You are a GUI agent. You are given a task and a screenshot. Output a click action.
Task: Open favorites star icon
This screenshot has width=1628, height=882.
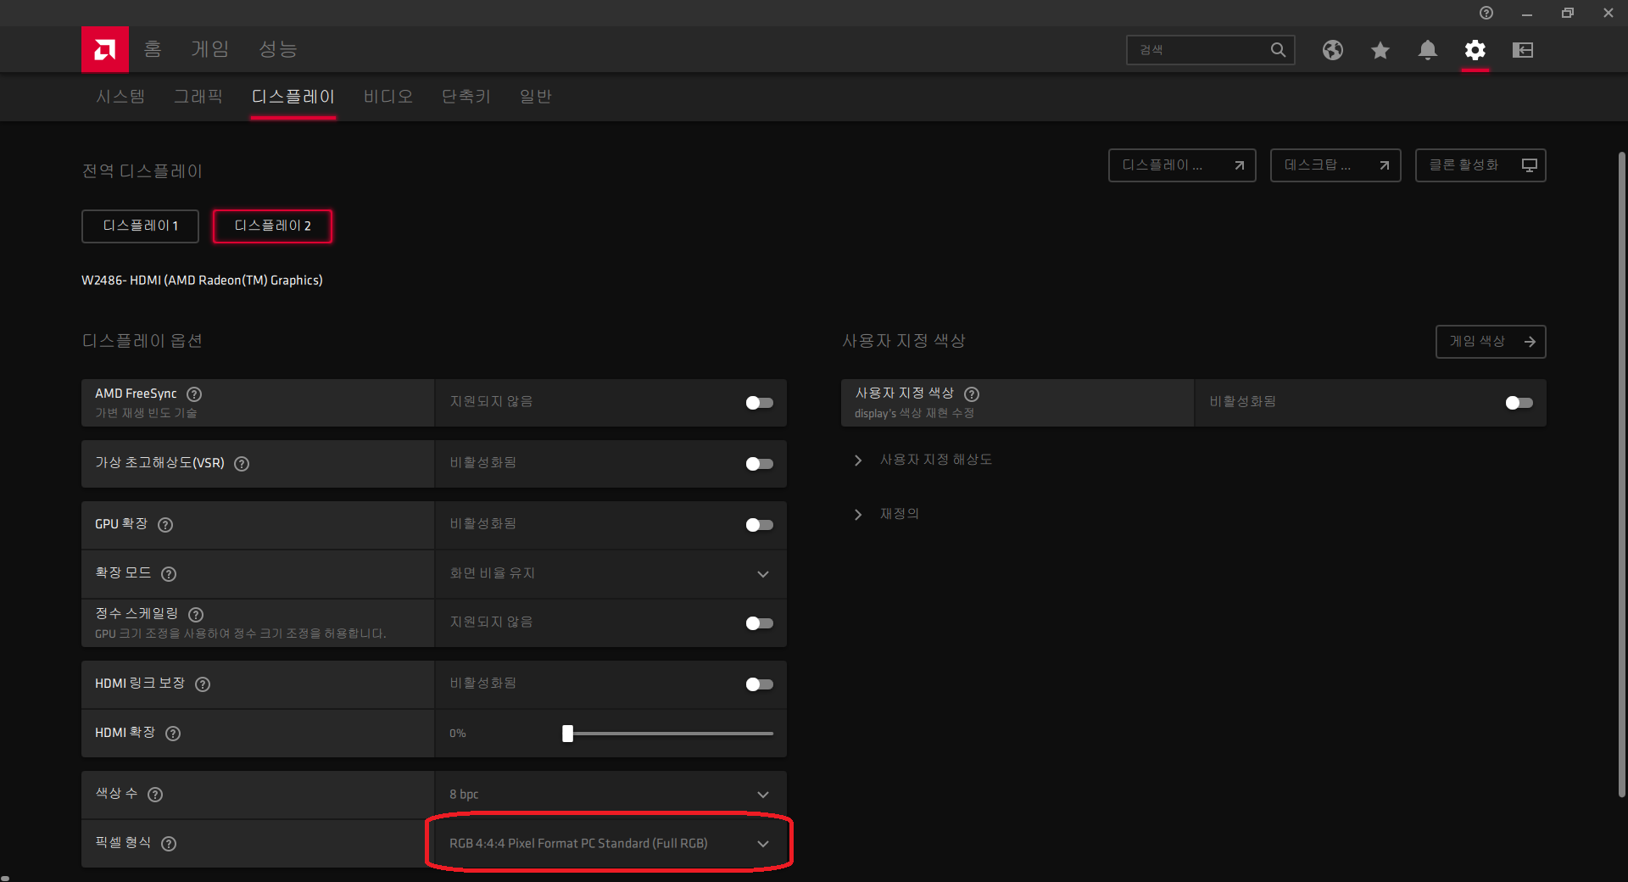tap(1380, 50)
